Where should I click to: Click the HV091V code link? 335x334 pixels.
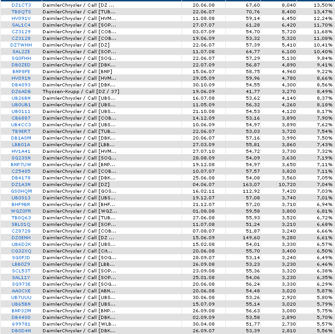pyautogui.click(x=21, y=18)
